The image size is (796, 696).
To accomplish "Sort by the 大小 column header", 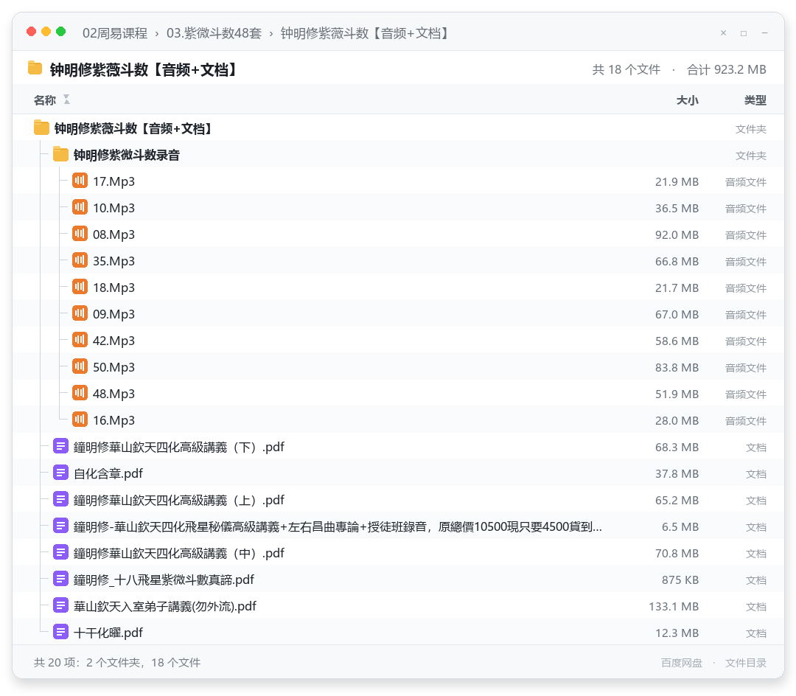I will pos(688,100).
